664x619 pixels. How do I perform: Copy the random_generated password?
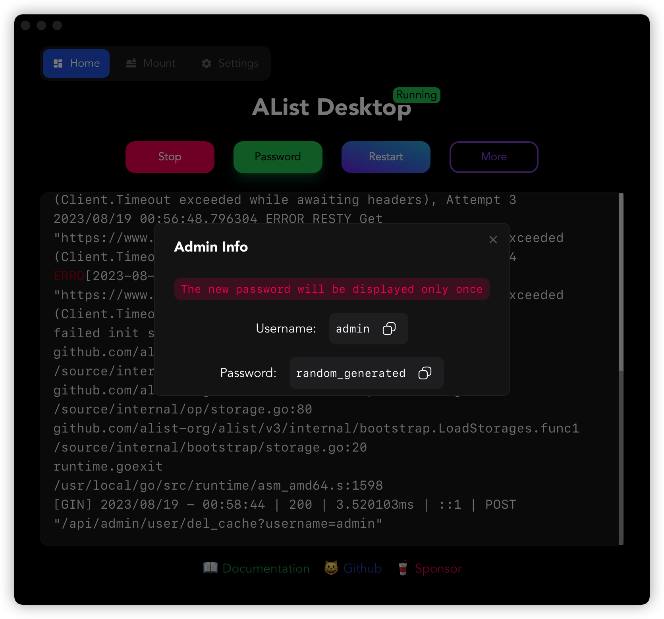click(x=425, y=373)
